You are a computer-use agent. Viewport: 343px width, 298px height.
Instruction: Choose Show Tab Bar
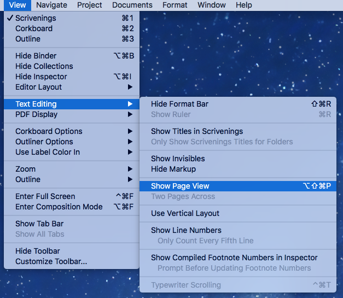pyautogui.click(x=72, y=224)
